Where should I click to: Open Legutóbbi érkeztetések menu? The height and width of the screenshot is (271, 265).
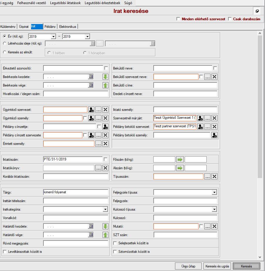pyautogui.click(x=102, y=3)
